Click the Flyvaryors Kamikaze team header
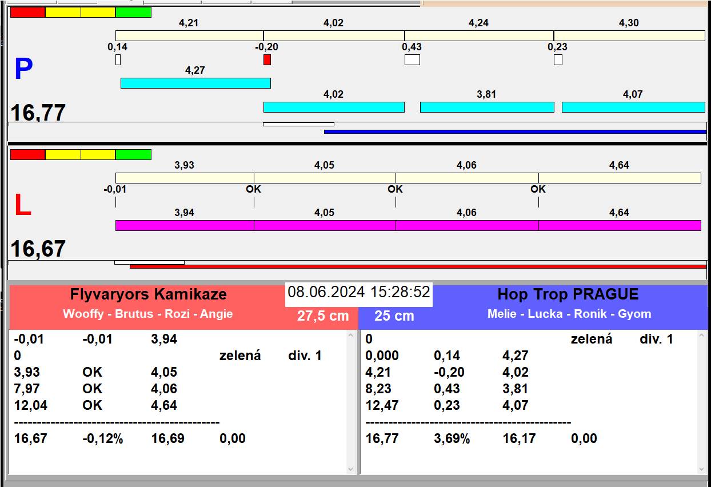Viewport: 711px width, 487px height. coord(148,295)
